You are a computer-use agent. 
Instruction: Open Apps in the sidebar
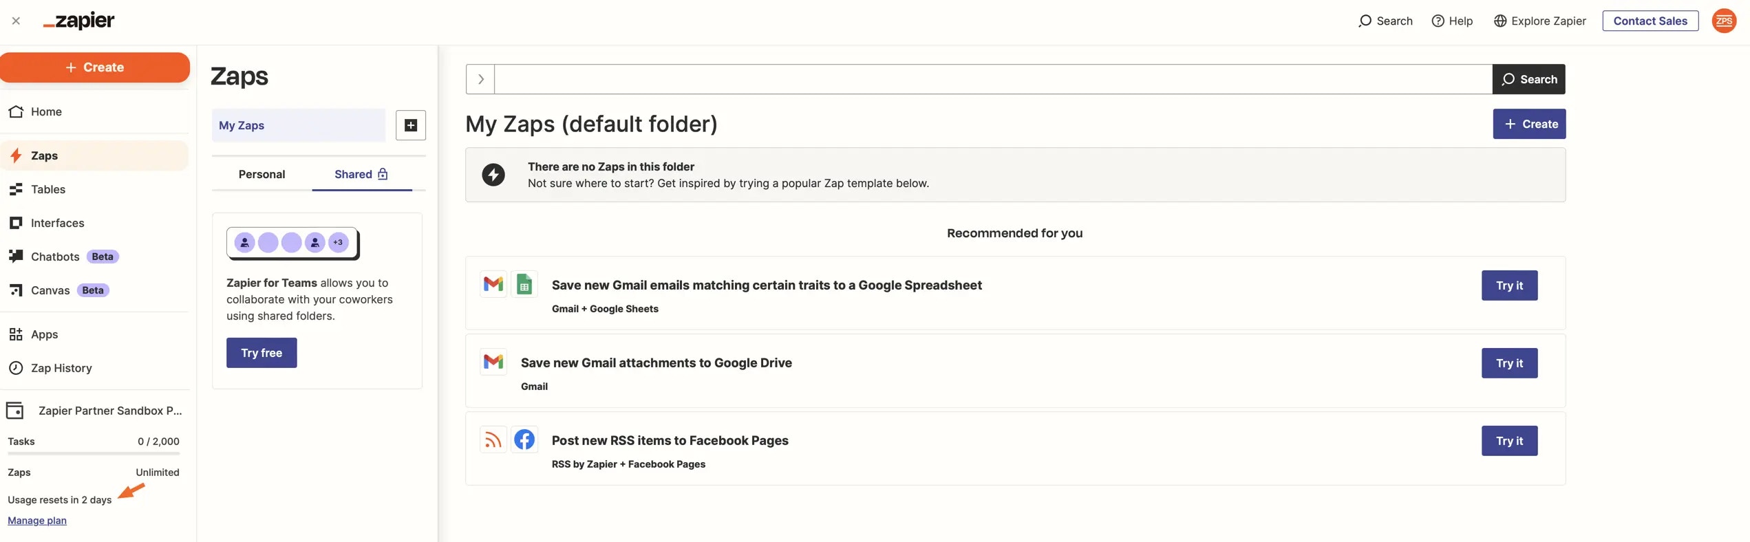(x=95, y=334)
